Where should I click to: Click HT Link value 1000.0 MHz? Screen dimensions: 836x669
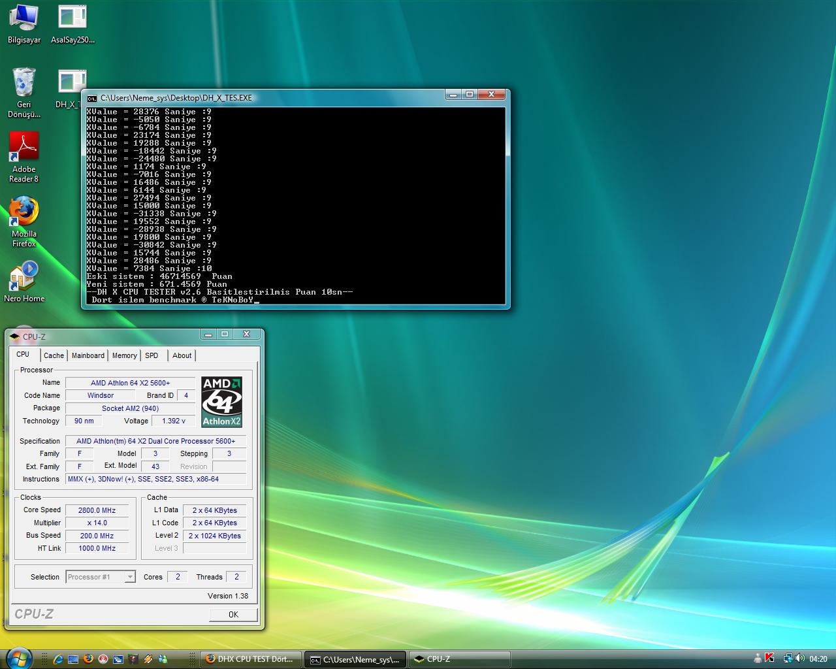click(x=97, y=548)
